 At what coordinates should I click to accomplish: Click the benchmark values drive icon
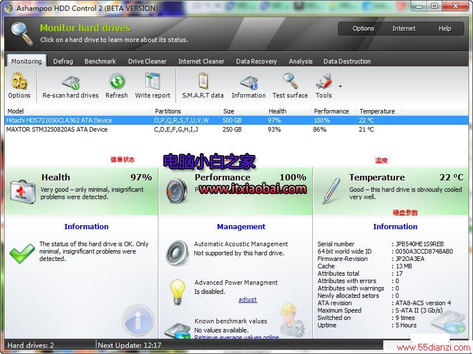click(x=177, y=331)
